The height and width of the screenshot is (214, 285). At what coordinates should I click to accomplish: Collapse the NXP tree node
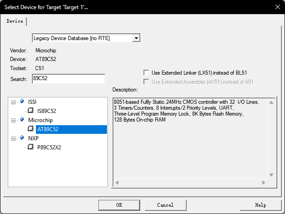click(14, 138)
